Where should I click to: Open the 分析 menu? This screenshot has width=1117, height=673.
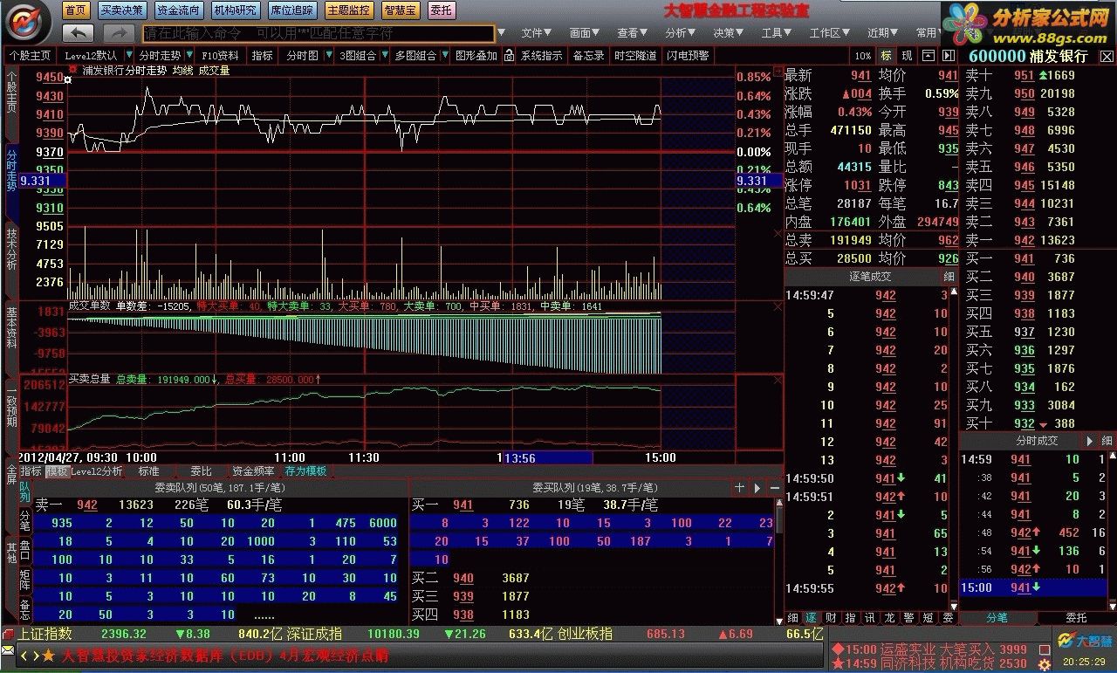(680, 33)
